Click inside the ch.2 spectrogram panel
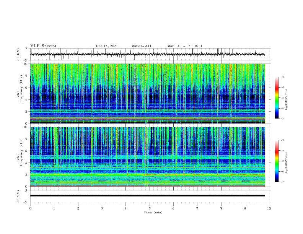The image size is (303, 234). (147, 157)
